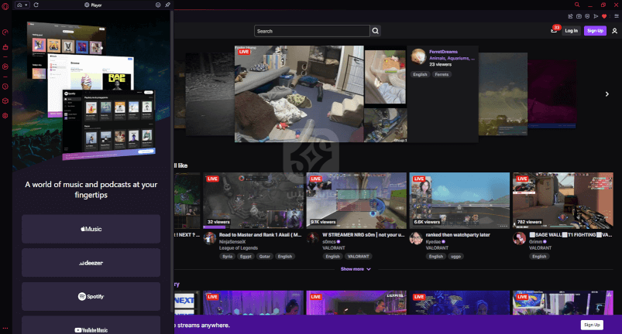
Task: Click the Animals, Aquariums category link
Action: [452, 58]
